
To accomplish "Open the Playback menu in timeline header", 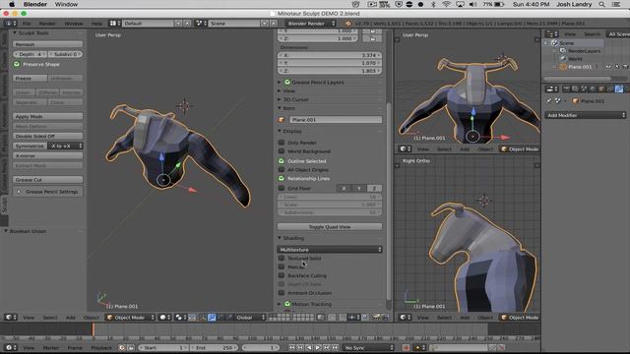I will (x=101, y=347).
